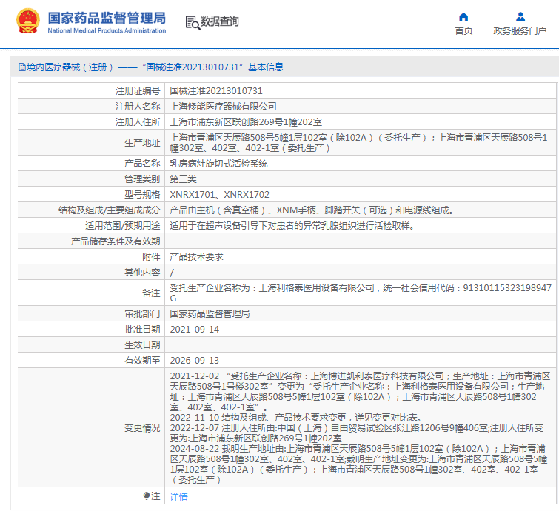Screen dimensions: 559x517
Task: Select registrant name 上海修能医疗器械有限公司
Action: coord(223,106)
